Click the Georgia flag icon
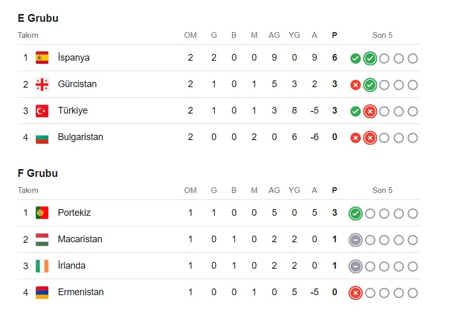The image size is (456, 318). [42, 84]
